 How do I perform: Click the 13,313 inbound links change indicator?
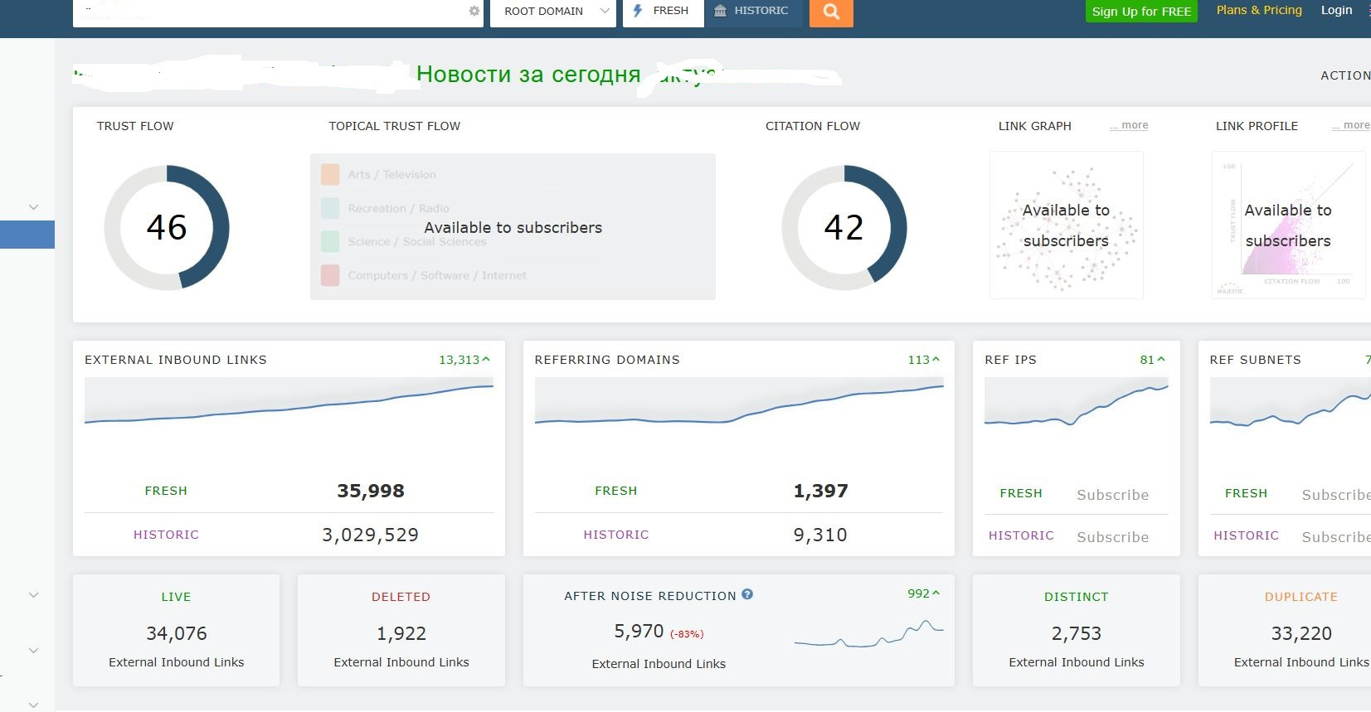click(x=464, y=360)
